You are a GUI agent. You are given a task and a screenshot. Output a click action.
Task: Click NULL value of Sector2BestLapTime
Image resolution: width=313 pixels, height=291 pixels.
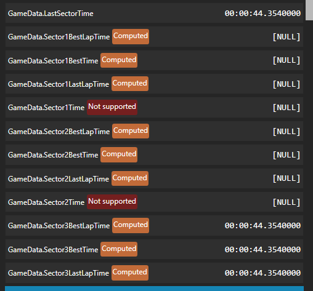(287, 132)
